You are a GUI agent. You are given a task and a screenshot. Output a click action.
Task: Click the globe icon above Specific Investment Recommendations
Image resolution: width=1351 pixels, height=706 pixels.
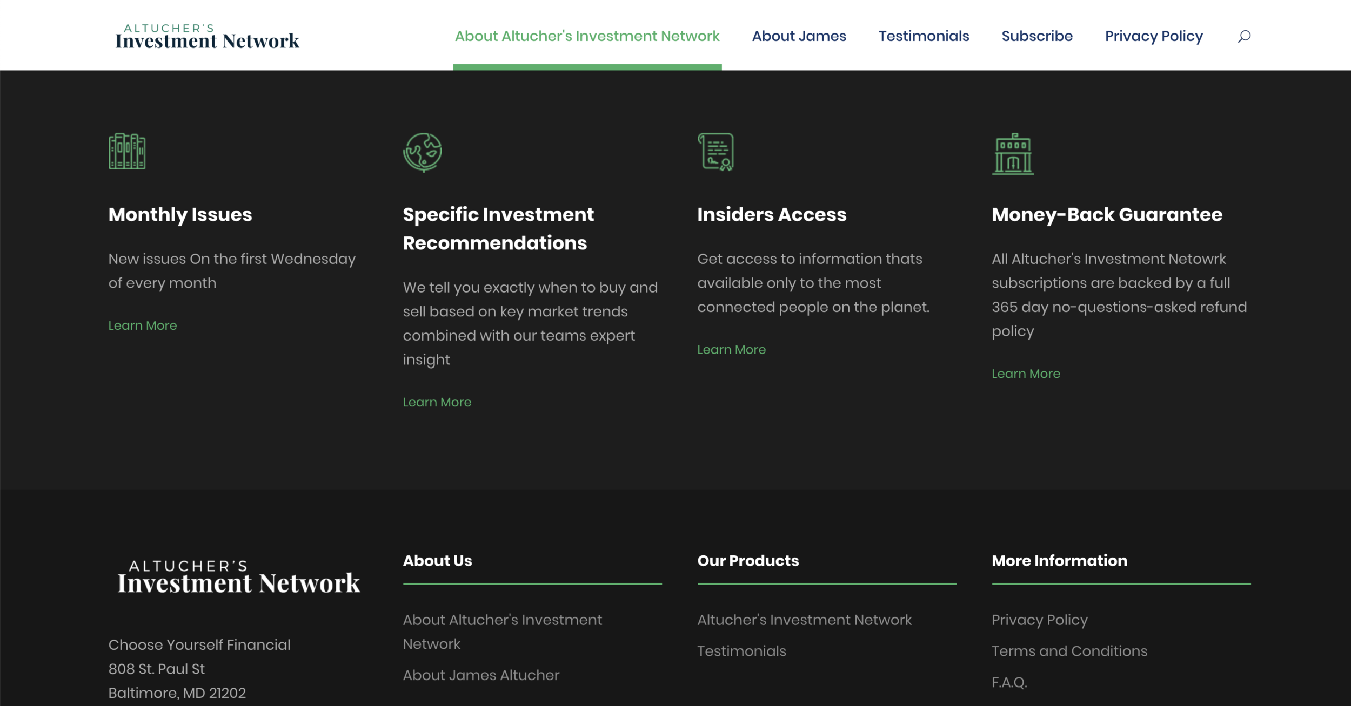[x=423, y=152]
